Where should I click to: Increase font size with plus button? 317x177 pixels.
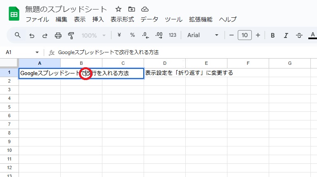pyautogui.click(x=258, y=35)
